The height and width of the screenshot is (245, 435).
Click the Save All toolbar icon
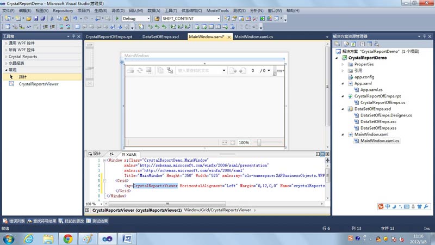point(43,19)
